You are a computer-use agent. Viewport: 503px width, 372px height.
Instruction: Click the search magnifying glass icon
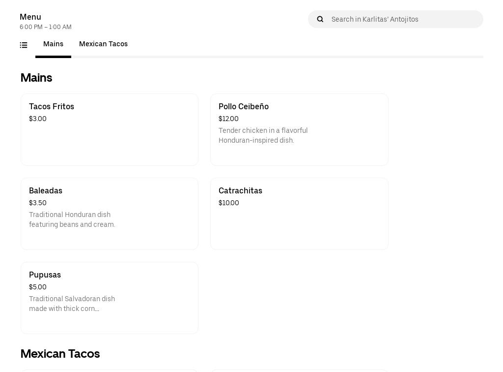[x=320, y=19]
